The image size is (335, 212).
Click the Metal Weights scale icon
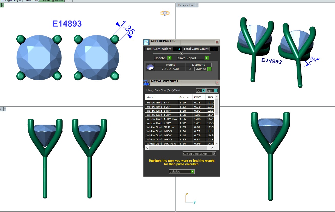[146, 83]
